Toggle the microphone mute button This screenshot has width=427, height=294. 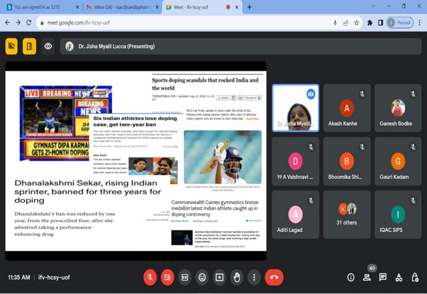tap(150, 277)
